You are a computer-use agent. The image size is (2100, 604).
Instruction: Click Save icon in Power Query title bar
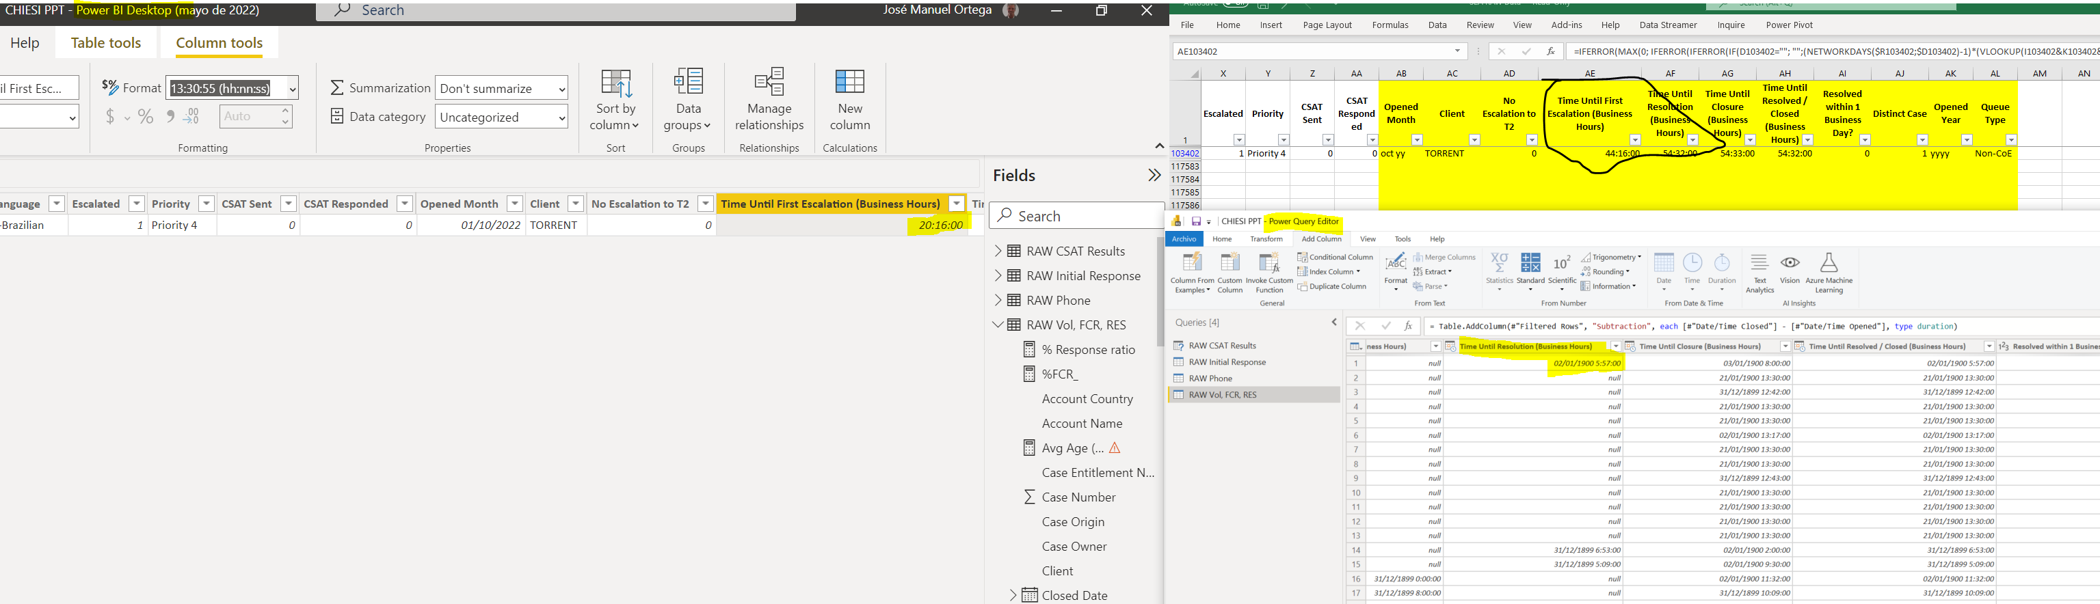[1196, 221]
